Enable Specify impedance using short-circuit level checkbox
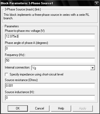100x114 pixels. 6,74
